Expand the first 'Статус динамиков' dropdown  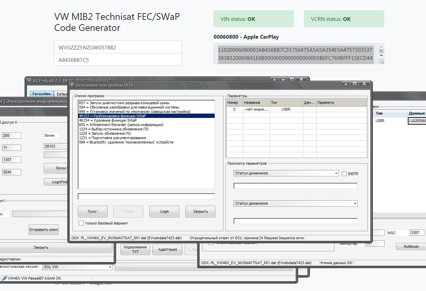[x=336, y=173]
